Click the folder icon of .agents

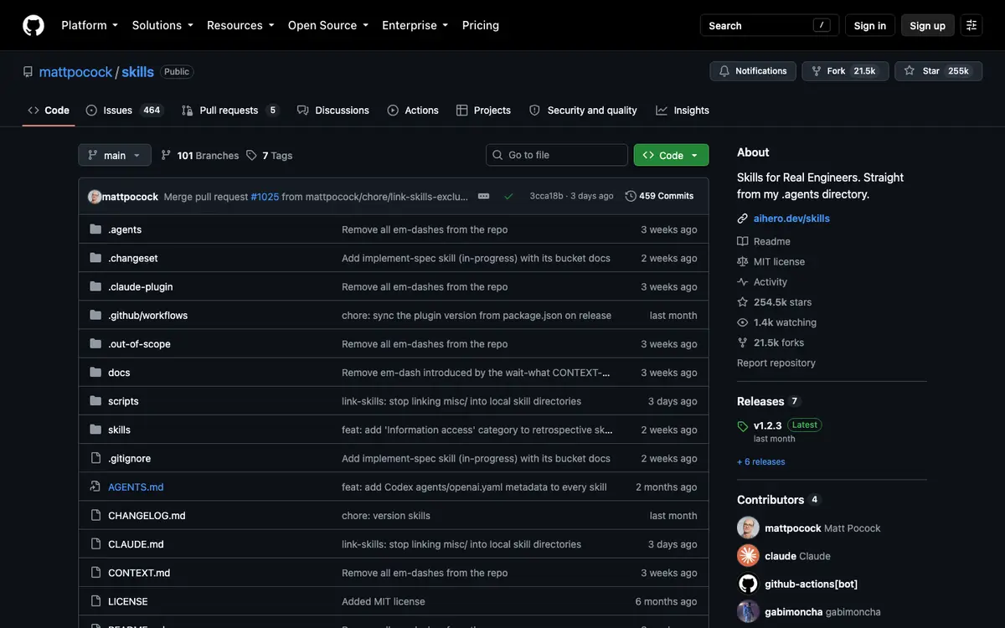(x=95, y=229)
